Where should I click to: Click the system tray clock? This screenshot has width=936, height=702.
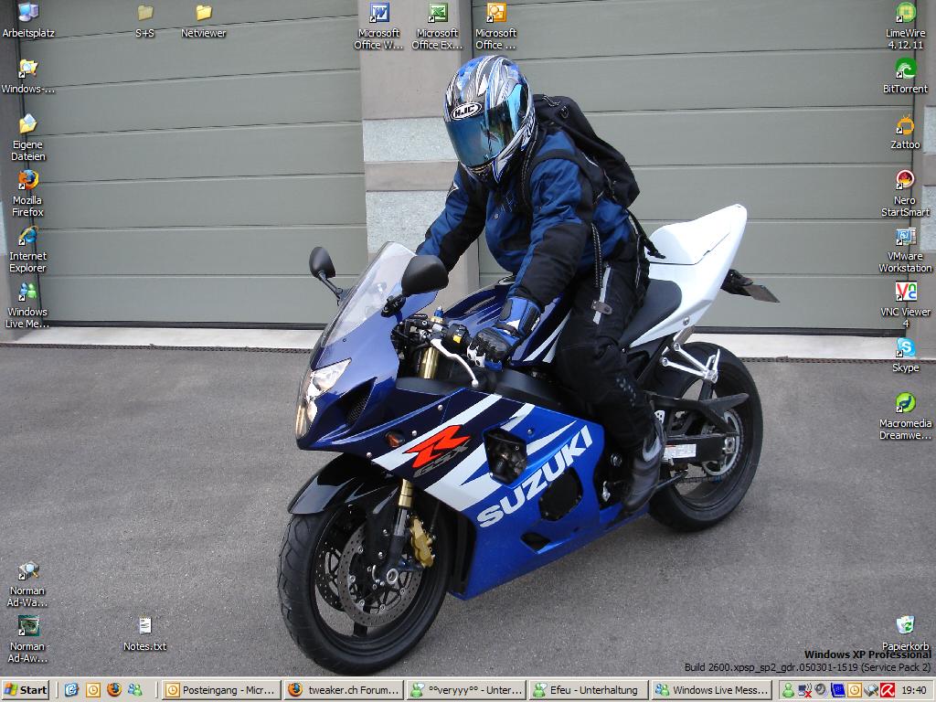[913, 690]
